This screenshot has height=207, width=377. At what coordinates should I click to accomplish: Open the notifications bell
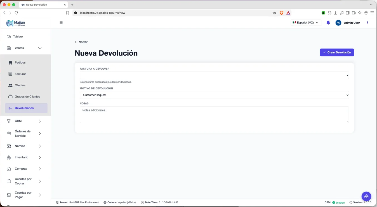click(x=328, y=23)
